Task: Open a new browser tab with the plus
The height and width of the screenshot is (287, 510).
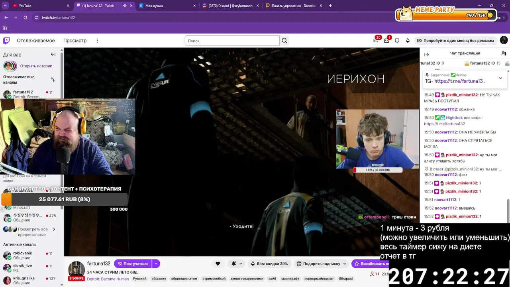Action: tap(330, 6)
